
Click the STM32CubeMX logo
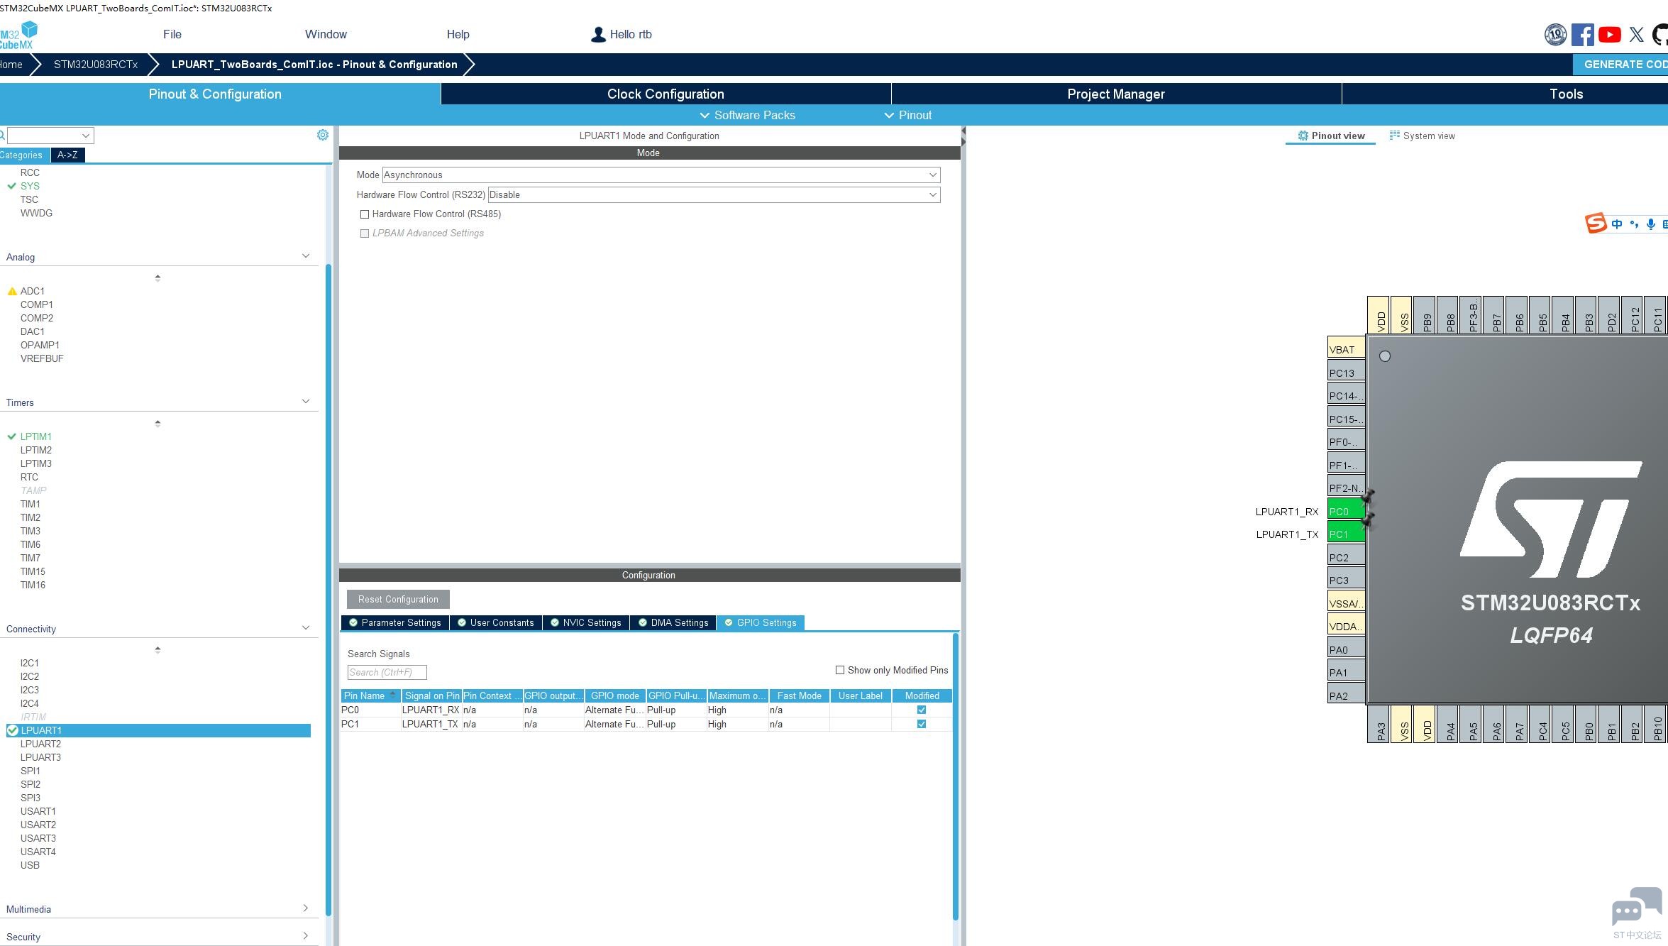coord(18,35)
